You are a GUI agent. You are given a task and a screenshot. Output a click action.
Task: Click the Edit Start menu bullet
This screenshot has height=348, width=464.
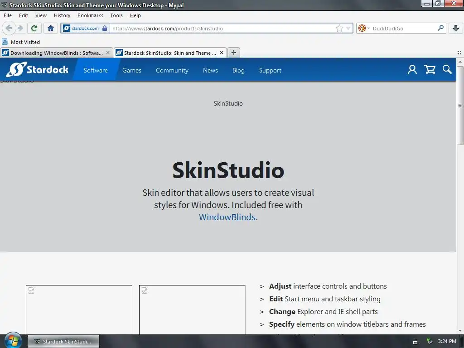tap(324, 299)
